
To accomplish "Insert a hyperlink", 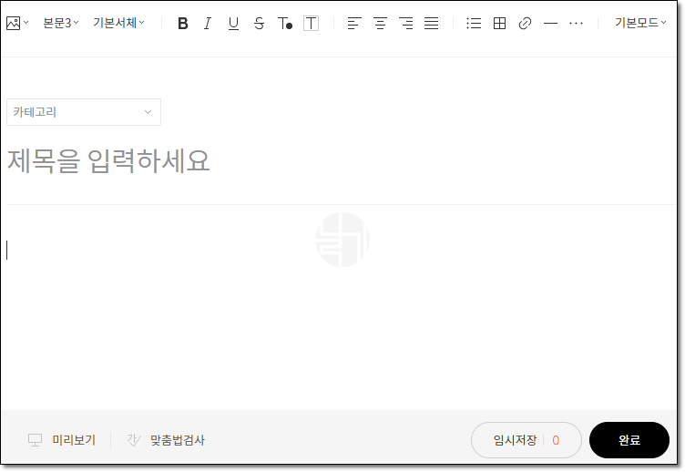I will [525, 23].
